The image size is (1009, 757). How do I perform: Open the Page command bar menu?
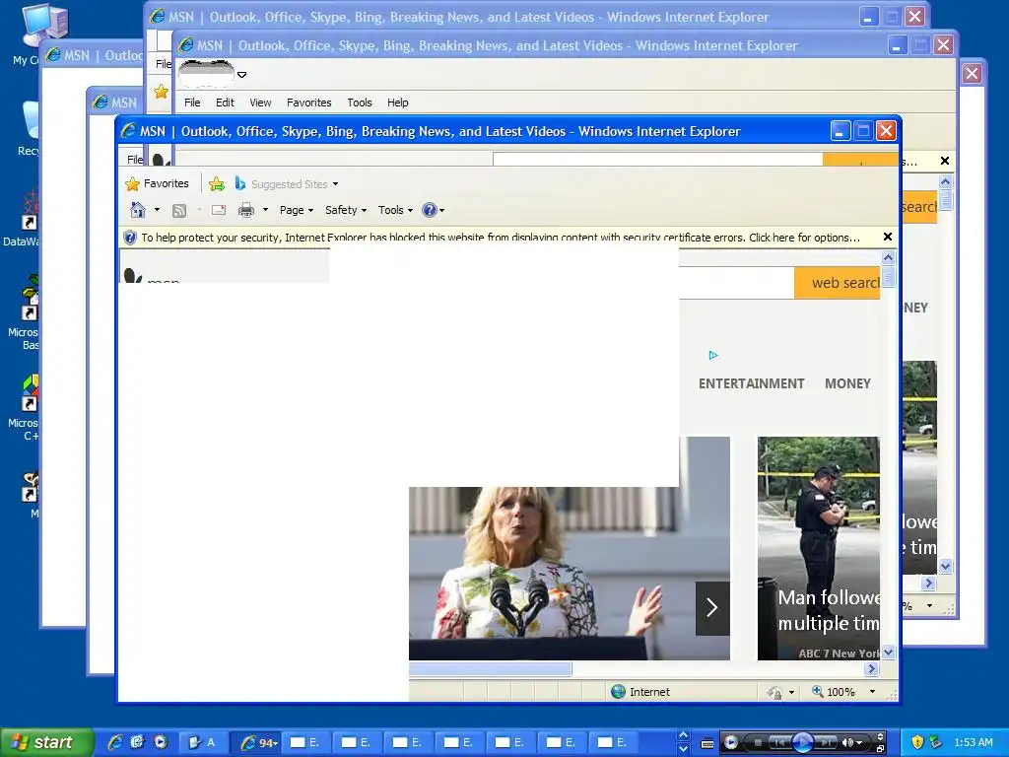pyautogui.click(x=296, y=210)
